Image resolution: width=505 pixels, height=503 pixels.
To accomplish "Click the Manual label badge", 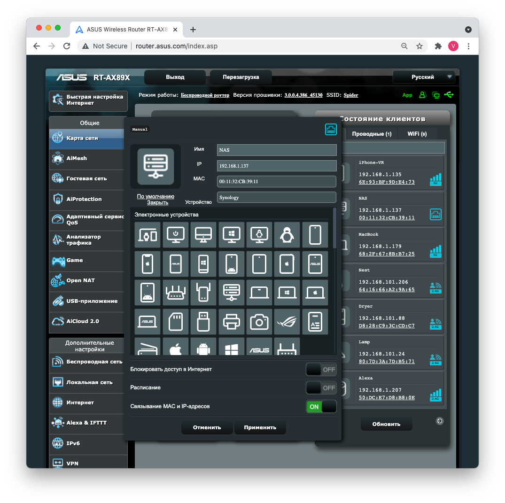I will point(140,129).
